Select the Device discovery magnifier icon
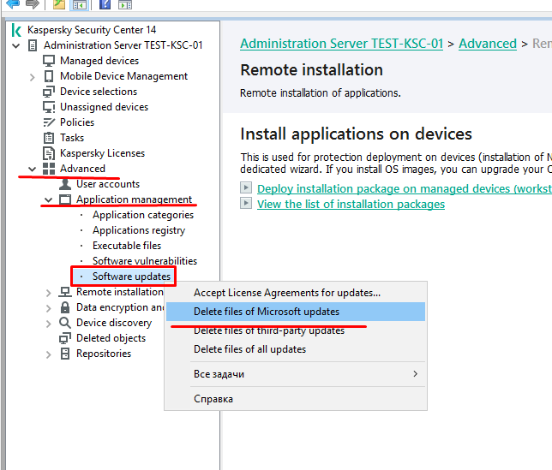Image resolution: width=552 pixels, height=470 pixels. [65, 323]
